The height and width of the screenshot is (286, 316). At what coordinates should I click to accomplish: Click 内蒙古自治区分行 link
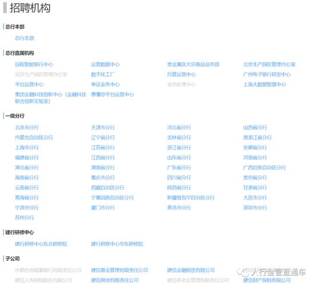(x=34, y=137)
